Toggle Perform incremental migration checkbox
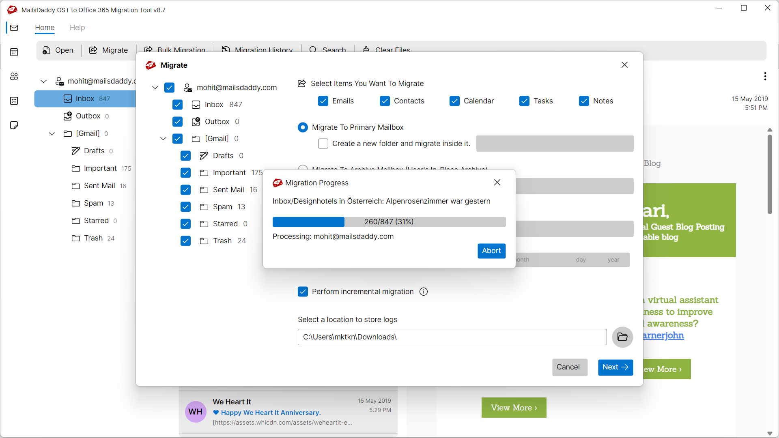This screenshot has height=438, width=779. (303, 292)
